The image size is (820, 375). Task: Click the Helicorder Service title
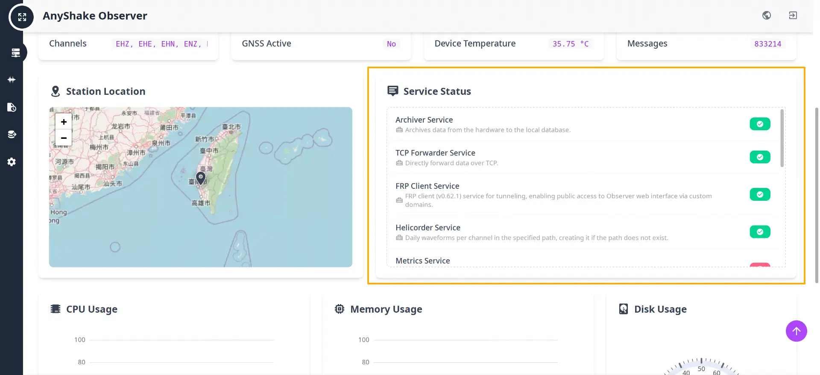(x=428, y=227)
